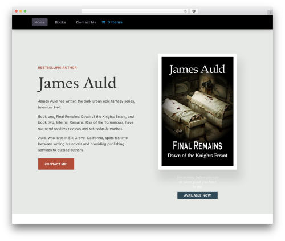The height and width of the screenshot is (241, 285).
Task: Click paragraph 'James Auld has written the dark'
Action: click(x=87, y=104)
